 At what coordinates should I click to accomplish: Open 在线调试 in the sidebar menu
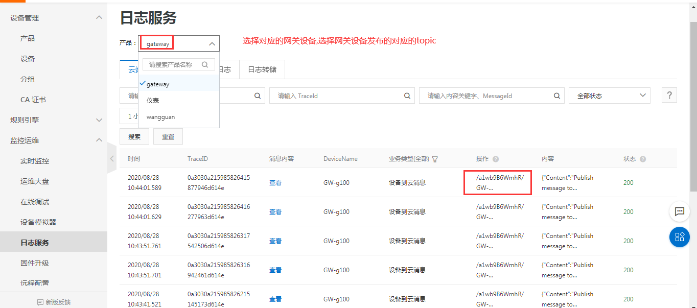pyautogui.click(x=35, y=202)
